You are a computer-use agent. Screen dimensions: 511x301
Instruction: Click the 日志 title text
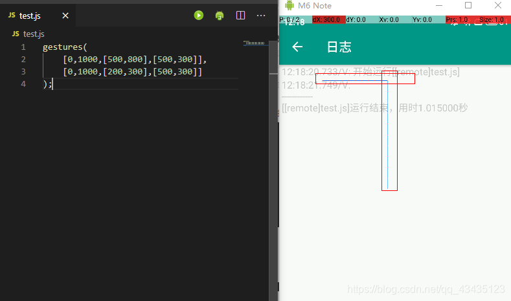pyautogui.click(x=339, y=47)
